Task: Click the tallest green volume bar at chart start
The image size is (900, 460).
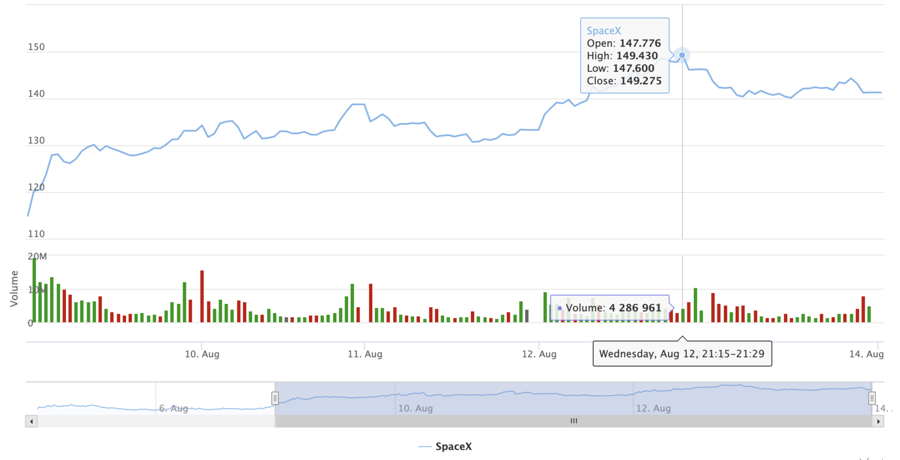Action: (x=34, y=290)
